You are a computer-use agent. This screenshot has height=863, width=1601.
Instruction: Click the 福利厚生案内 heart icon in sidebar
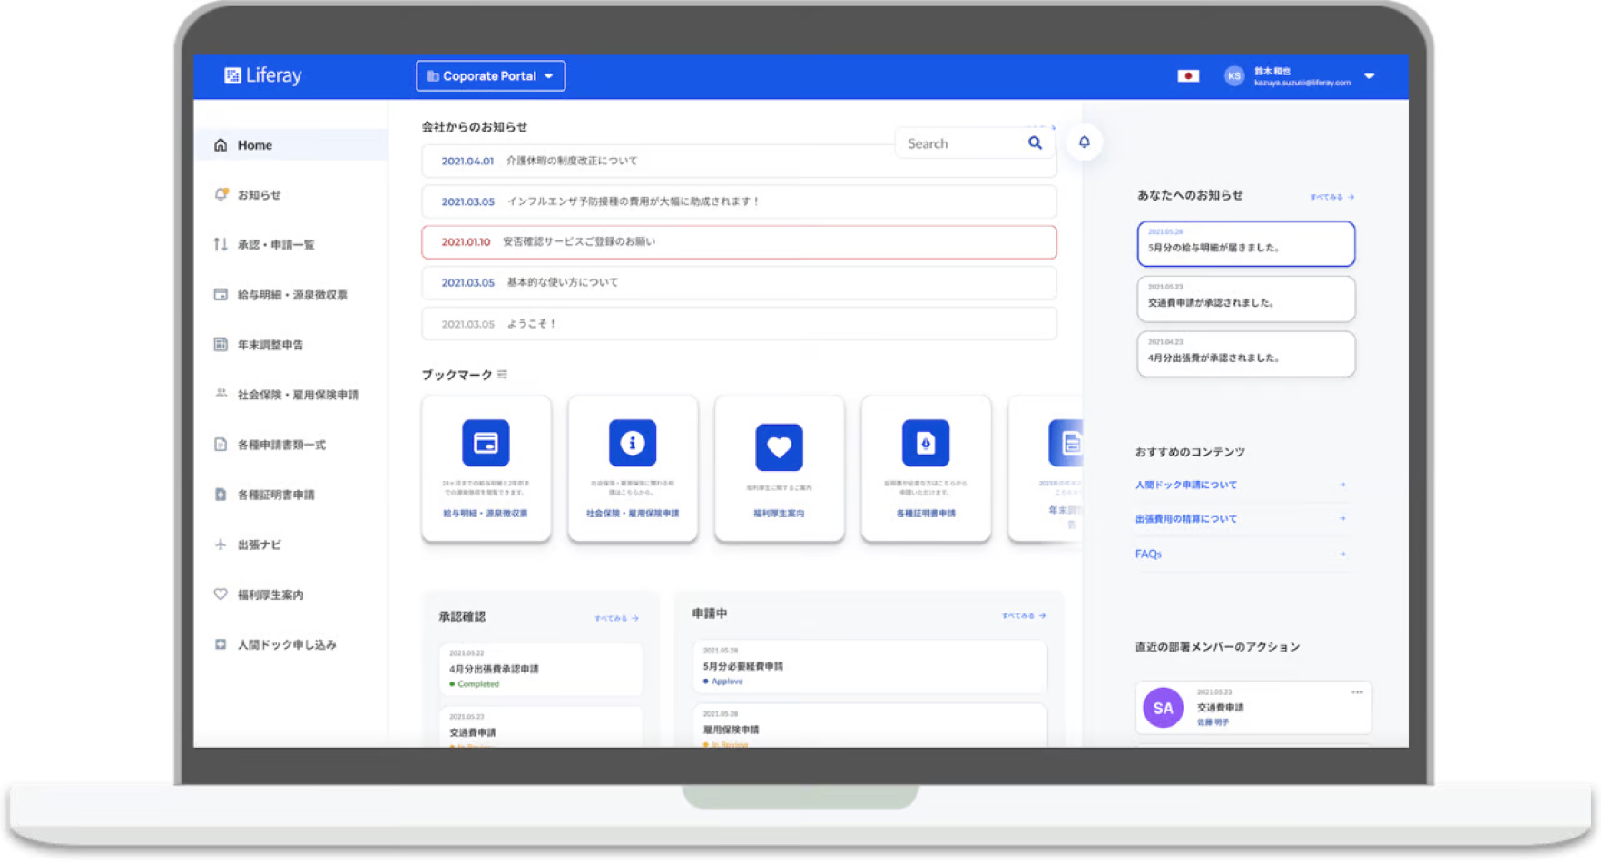(x=220, y=594)
